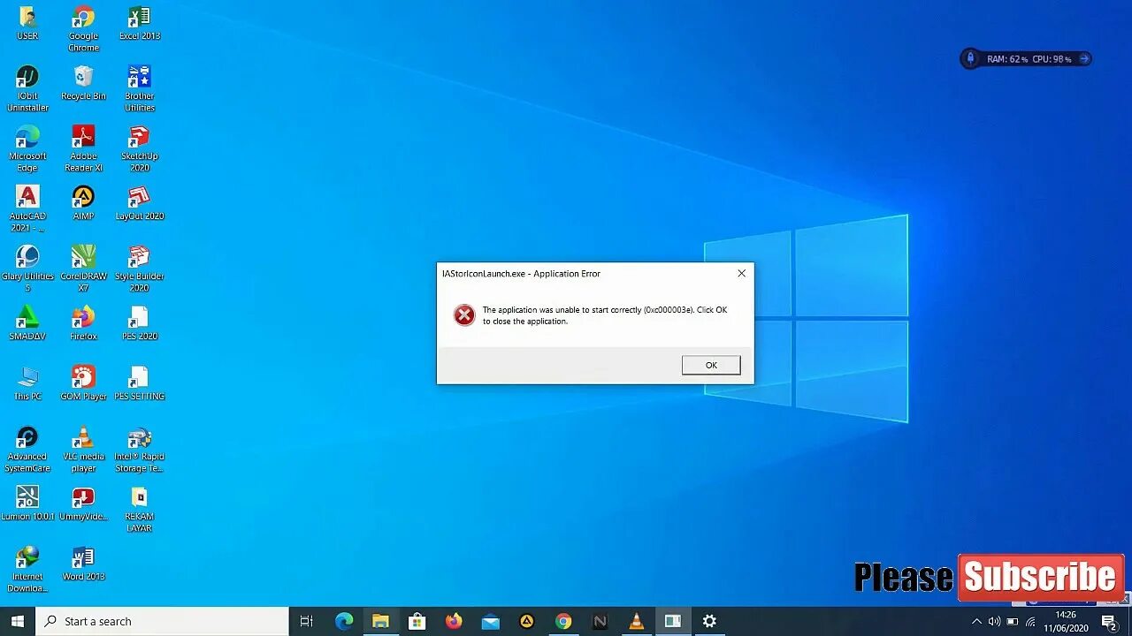Select the SMADAV desktop shortcut
Image resolution: width=1132 pixels, height=636 pixels.
click(x=27, y=324)
